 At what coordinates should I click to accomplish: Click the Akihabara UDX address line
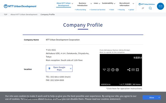point(67,55)
